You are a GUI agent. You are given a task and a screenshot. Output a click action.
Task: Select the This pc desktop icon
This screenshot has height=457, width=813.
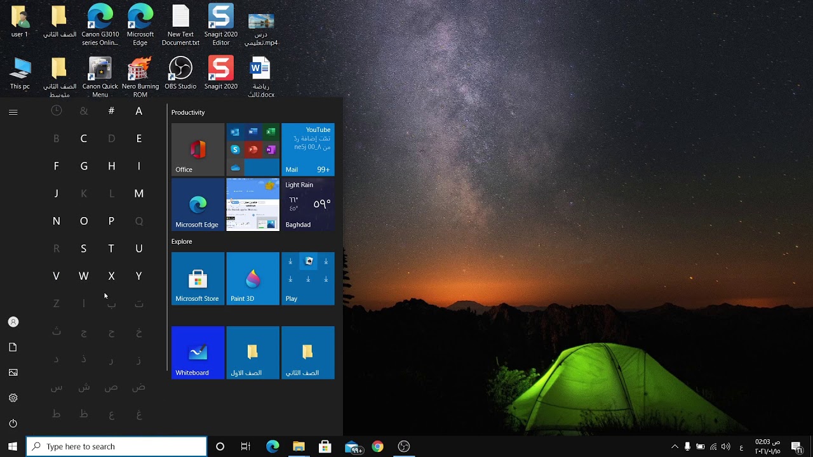pos(20,74)
